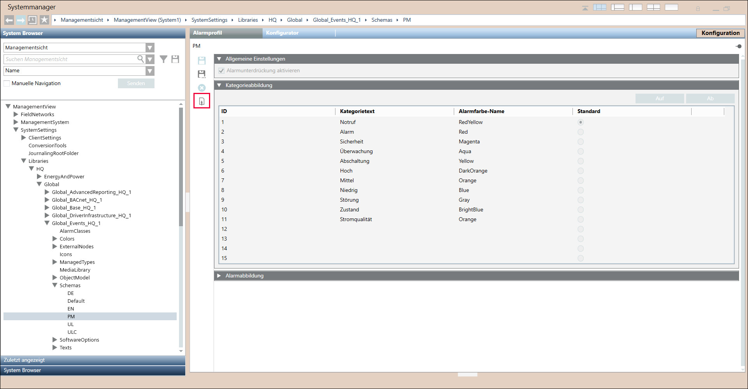Expand the Alarmabbildung section
Screen dimensions: 748x389
[219, 276]
